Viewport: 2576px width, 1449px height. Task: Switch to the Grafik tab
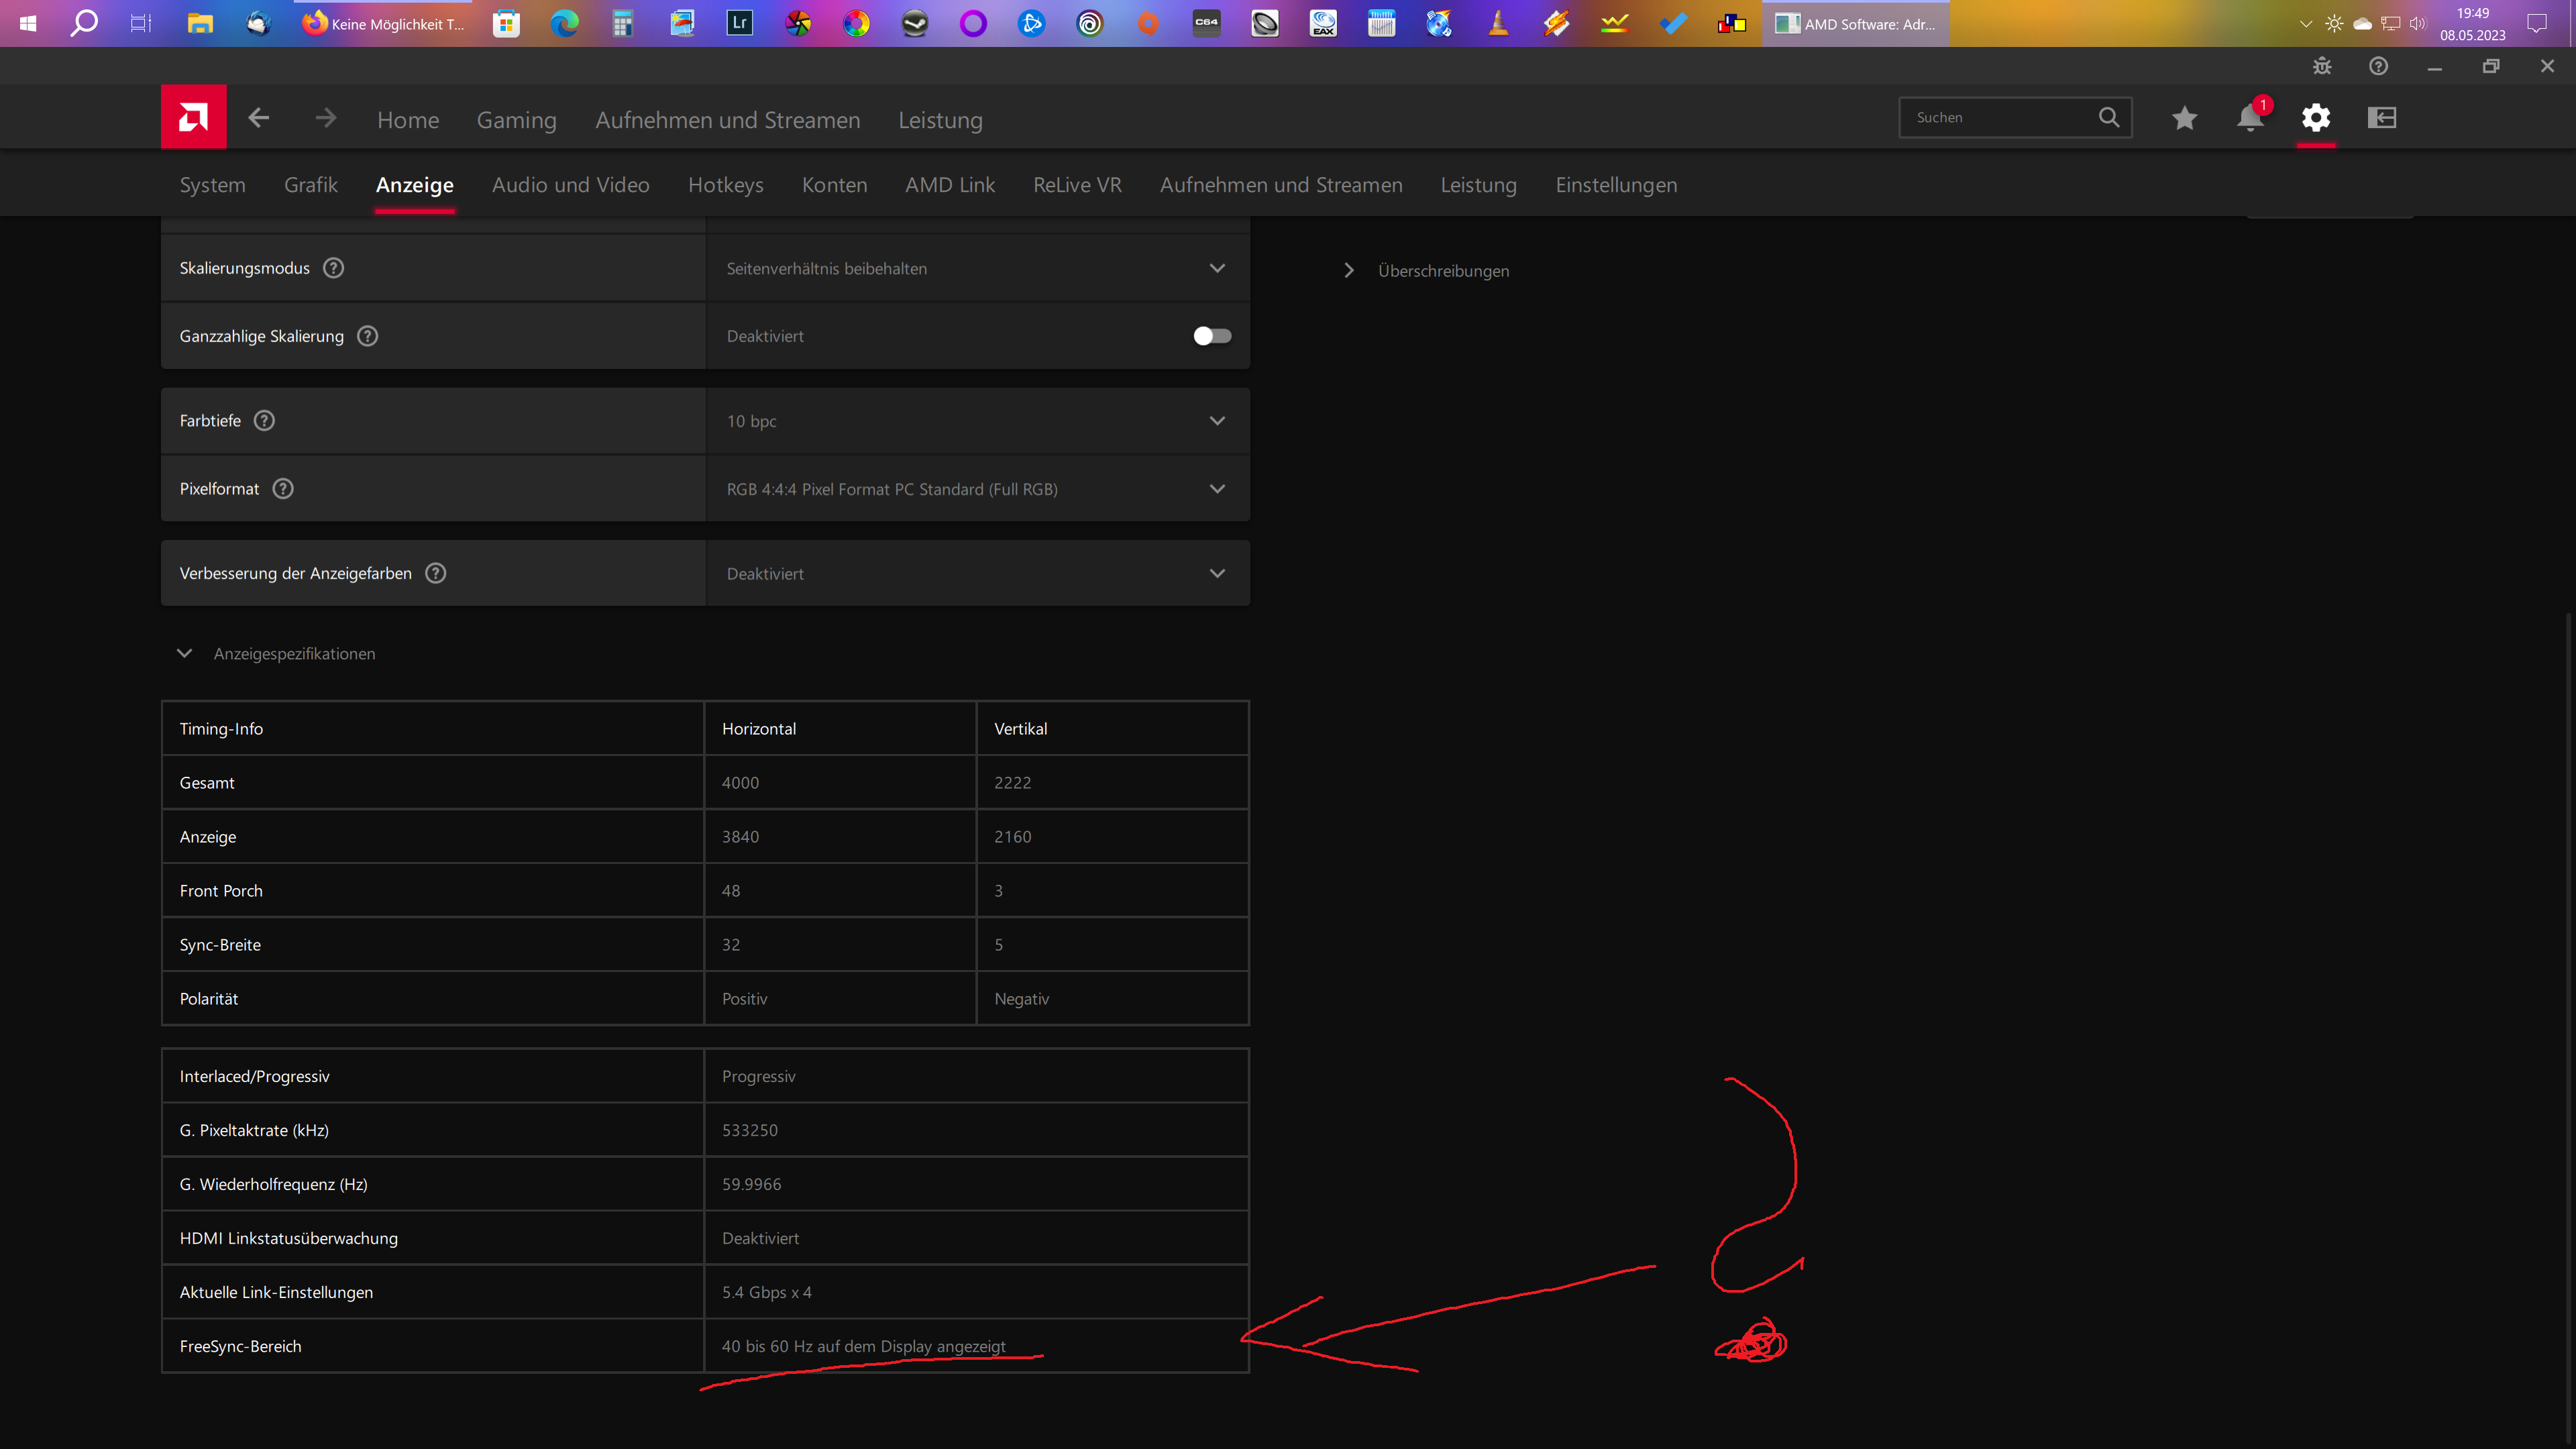pos(310,184)
